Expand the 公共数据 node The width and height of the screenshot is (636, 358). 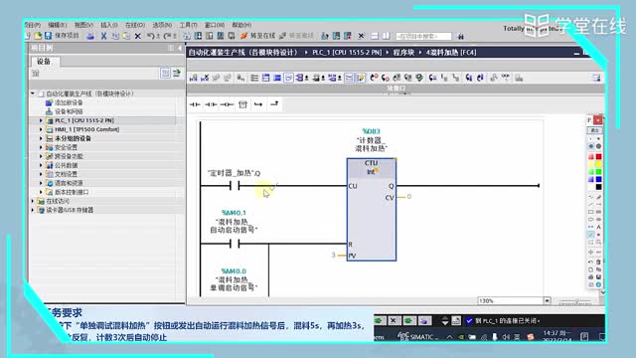(41, 165)
